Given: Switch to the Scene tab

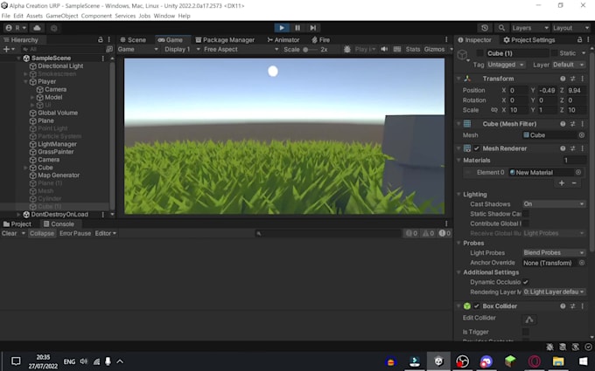Looking at the screenshot, I should (133, 40).
